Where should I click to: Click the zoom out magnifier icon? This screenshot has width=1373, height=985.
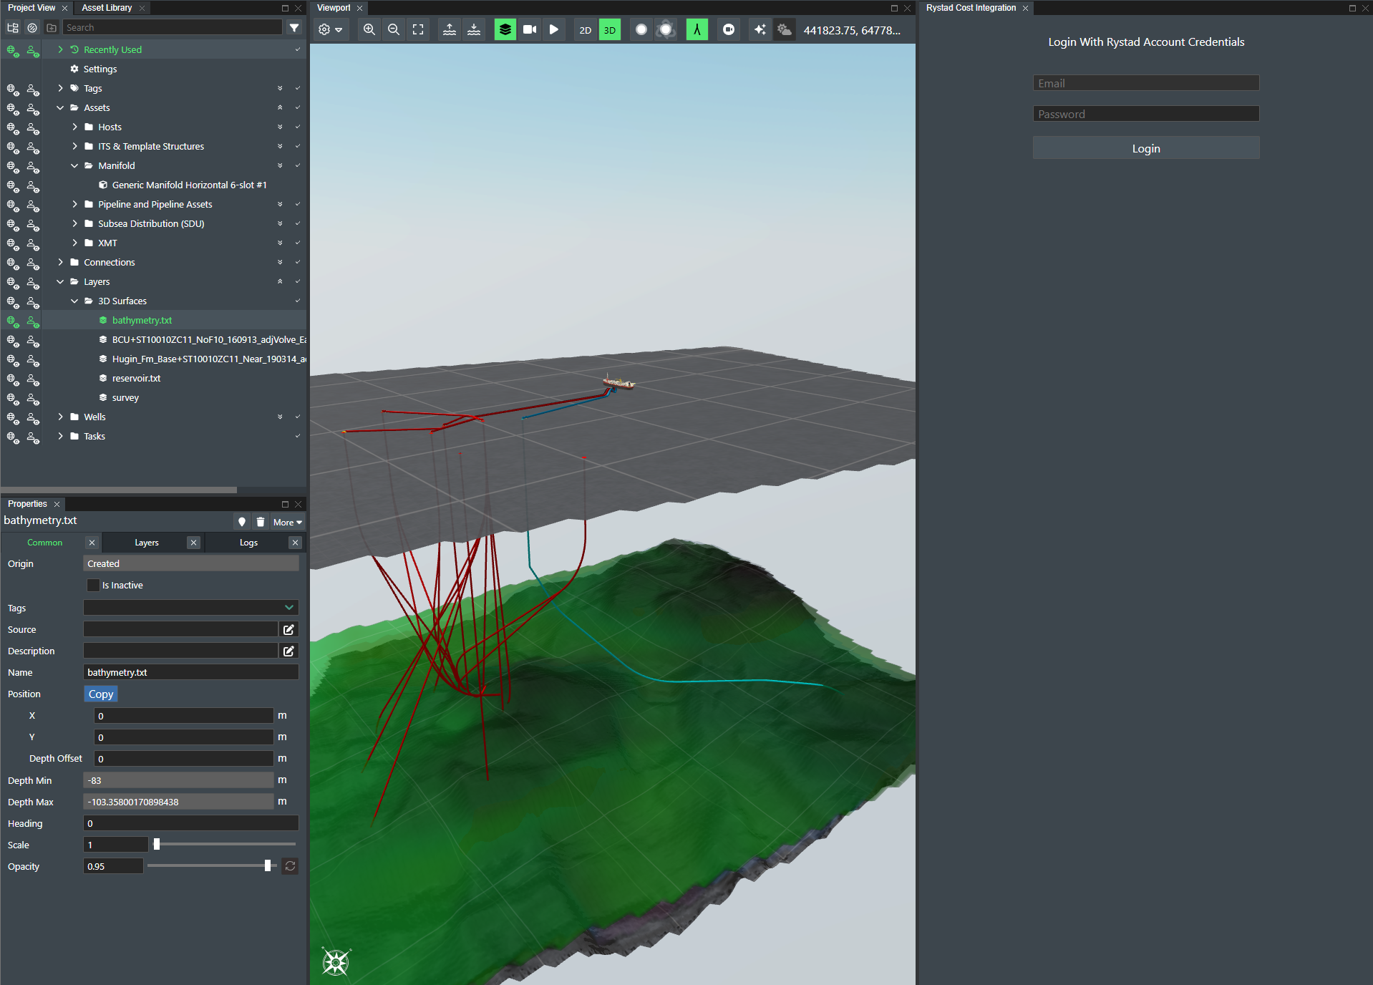[x=394, y=30]
